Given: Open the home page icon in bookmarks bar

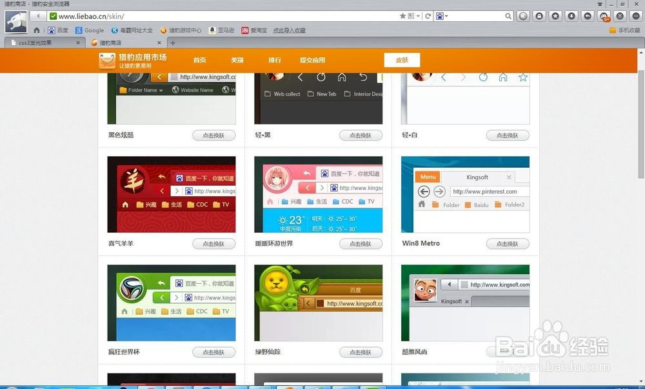Looking at the screenshot, I should [37, 30].
